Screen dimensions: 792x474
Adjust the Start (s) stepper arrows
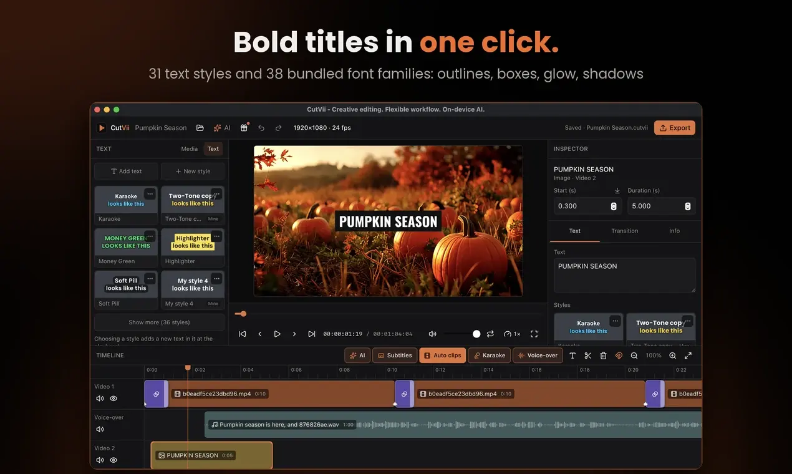614,206
